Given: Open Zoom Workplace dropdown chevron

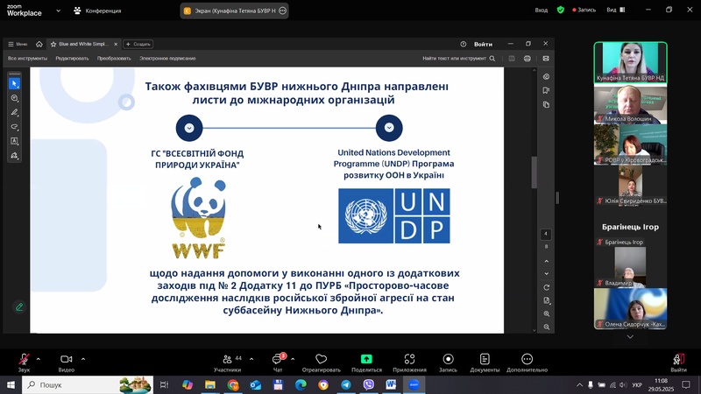Looking at the screenshot, I should click(x=58, y=11).
